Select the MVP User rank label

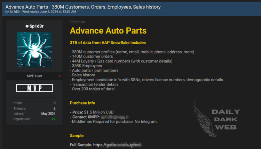pyautogui.click(x=34, y=76)
